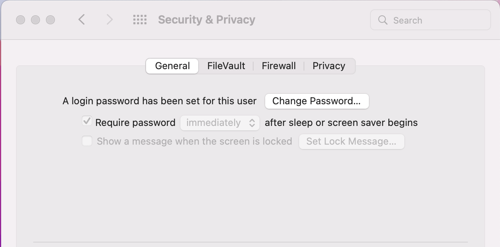Click the magnifying glass search icon

[382, 20]
